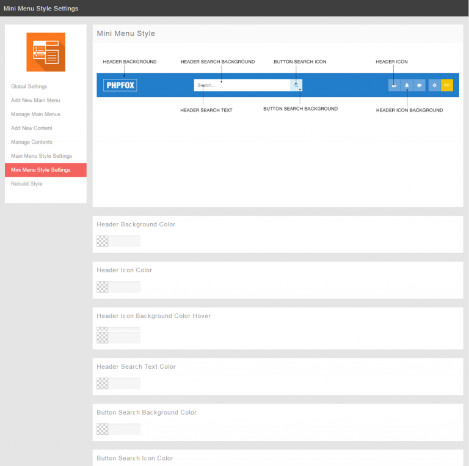Click Header Icon Color value field
This screenshot has width=469, height=466.
[124, 287]
